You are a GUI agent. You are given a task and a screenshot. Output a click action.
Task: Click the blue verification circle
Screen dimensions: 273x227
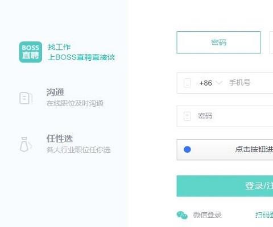click(187, 149)
